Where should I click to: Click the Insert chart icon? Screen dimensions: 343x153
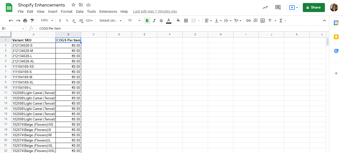(x=263, y=21)
